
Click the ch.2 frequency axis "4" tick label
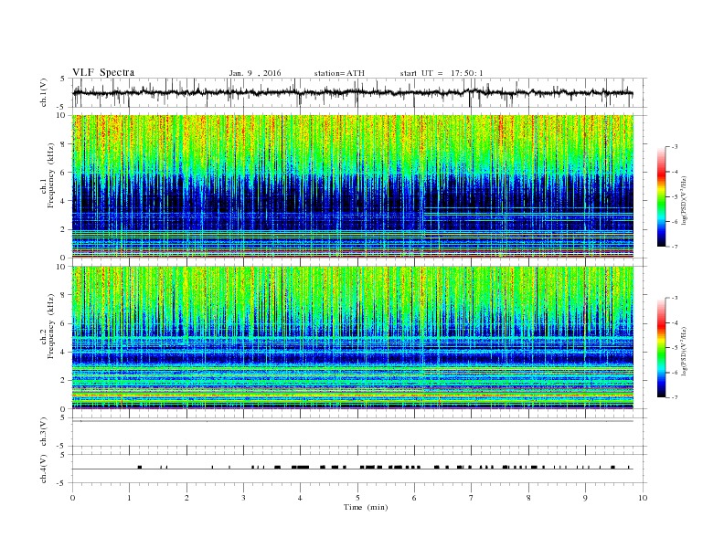[64, 352]
